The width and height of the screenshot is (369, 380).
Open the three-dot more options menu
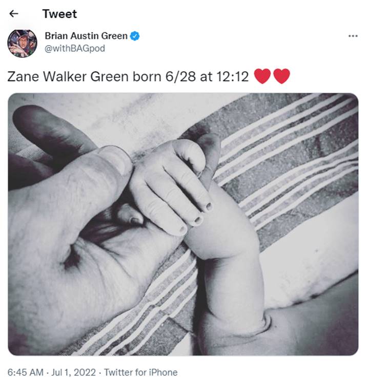pyautogui.click(x=353, y=36)
